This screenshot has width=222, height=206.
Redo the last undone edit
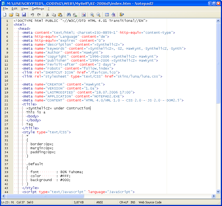(39, 15)
